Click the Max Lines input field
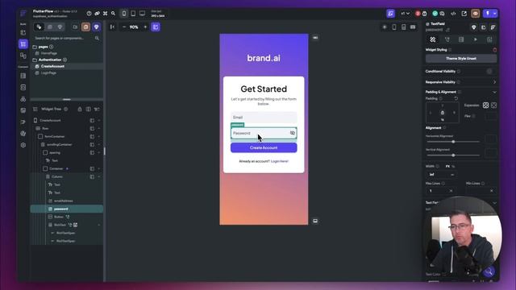This screenshot has width=516, height=290. [439, 191]
